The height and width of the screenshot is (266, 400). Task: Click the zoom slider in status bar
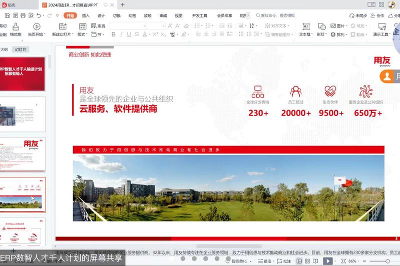pyautogui.click(x=387, y=261)
